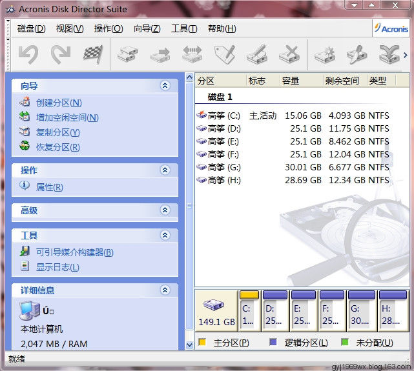Open the 视图(V) menu

point(70,28)
